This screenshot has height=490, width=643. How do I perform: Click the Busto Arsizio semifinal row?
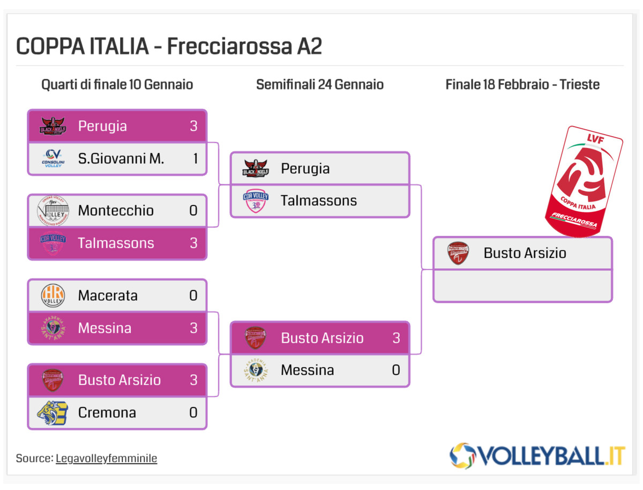[320, 338]
